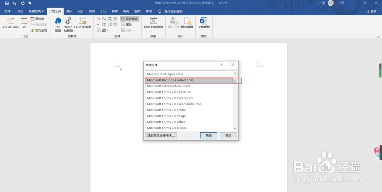Open the undo history dropdown arrow
This screenshot has width=382, height=192.
point(18,3)
